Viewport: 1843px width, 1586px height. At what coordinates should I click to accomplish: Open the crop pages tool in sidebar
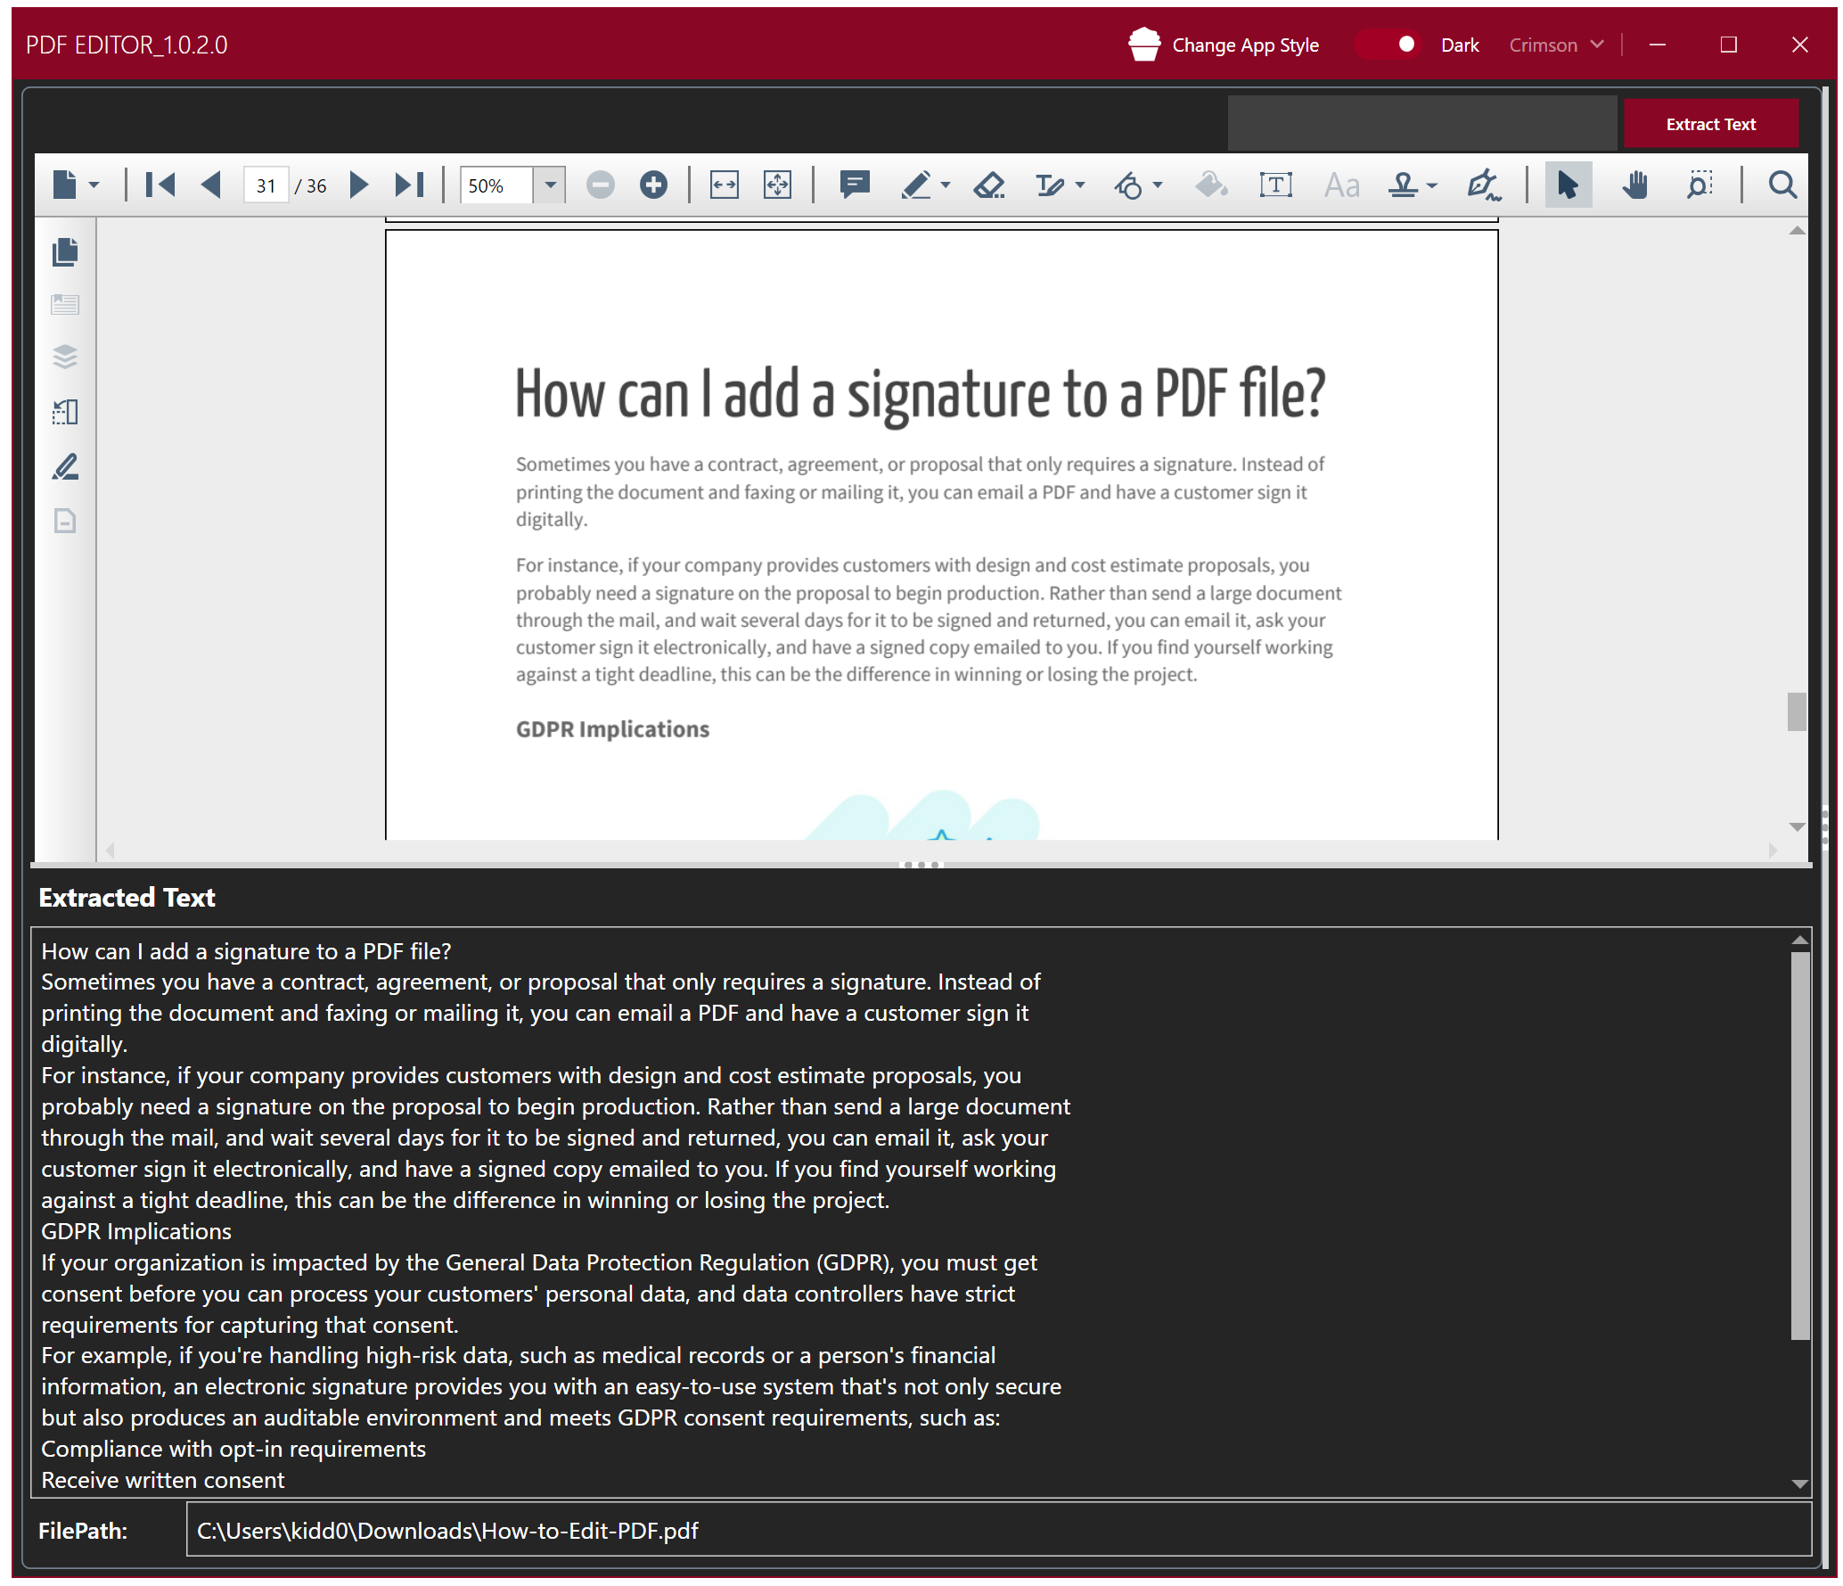click(x=64, y=411)
